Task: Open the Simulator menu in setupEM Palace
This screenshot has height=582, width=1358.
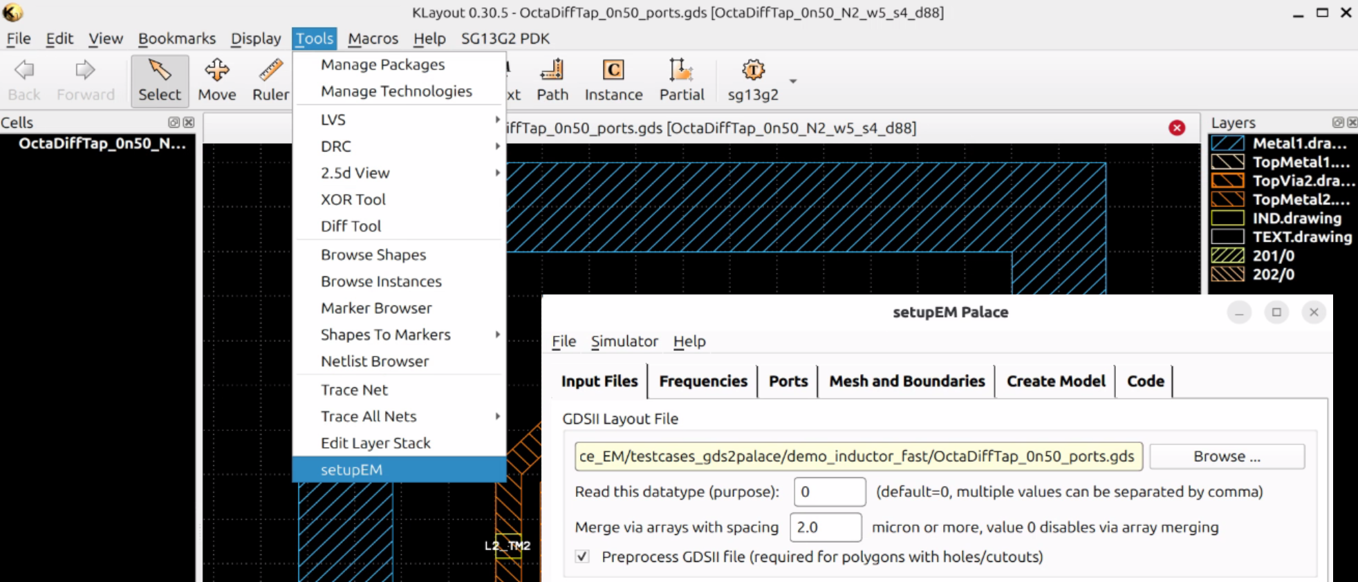Action: (624, 341)
